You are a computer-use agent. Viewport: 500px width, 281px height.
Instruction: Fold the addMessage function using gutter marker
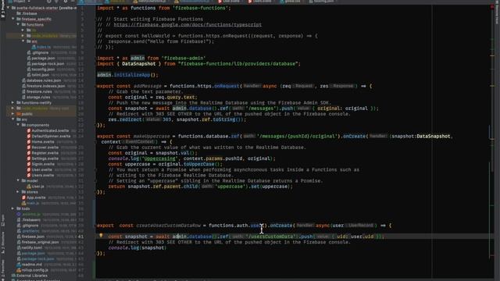point(96,86)
